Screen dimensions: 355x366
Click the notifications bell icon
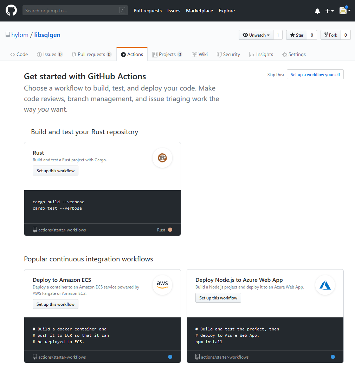(317, 11)
